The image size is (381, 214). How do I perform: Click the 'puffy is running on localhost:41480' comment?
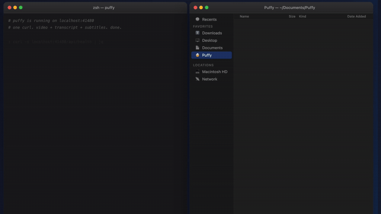click(x=51, y=21)
